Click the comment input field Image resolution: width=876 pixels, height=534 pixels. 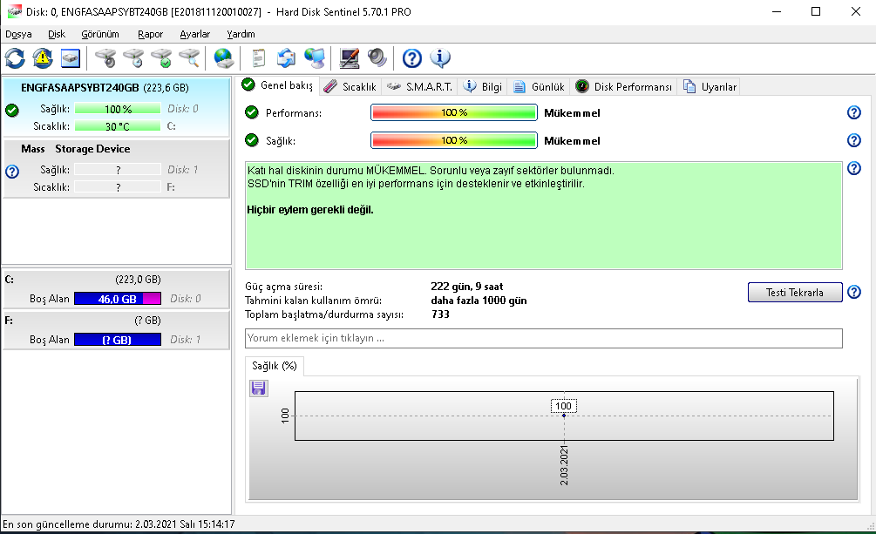(544, 338)
